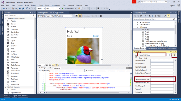This screenshot has height=101, width=181.
Task: Switch to the Team Explorer tab
Action: (x=152, y=48)
